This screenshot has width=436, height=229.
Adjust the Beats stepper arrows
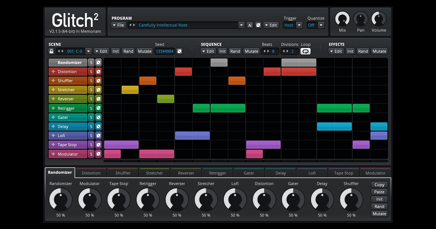(x=266, y=51)
